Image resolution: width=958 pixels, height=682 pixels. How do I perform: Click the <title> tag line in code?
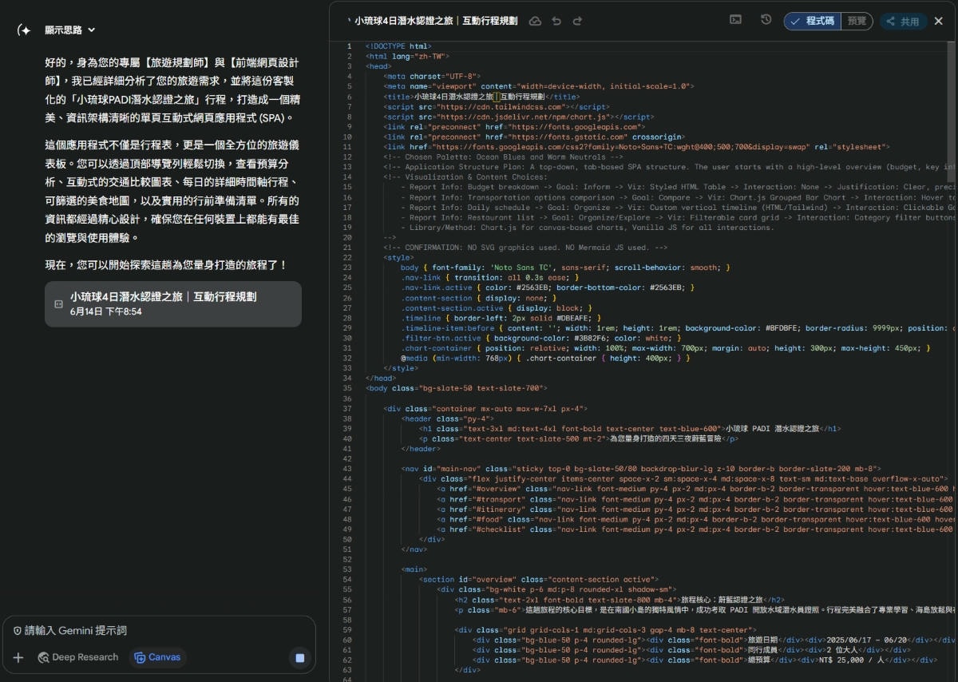(481, 97)
